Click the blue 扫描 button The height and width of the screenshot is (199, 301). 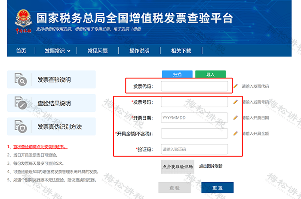tap(177, 74)
